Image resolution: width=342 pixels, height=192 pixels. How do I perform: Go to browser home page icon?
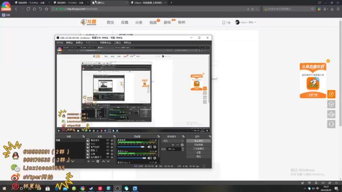pos(34,9)
